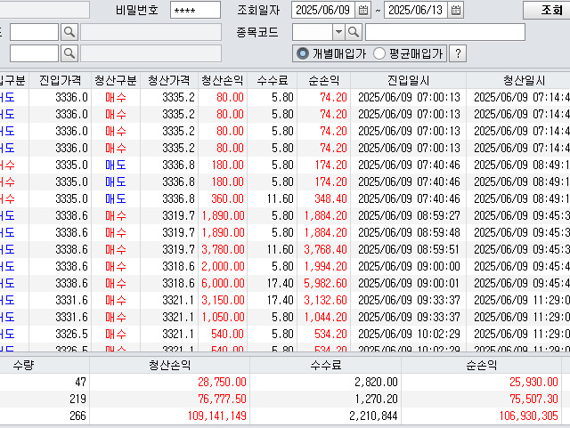Screen dimensions: 570x428
Task: Open the end date calendar picker
Action: [456, 11]
